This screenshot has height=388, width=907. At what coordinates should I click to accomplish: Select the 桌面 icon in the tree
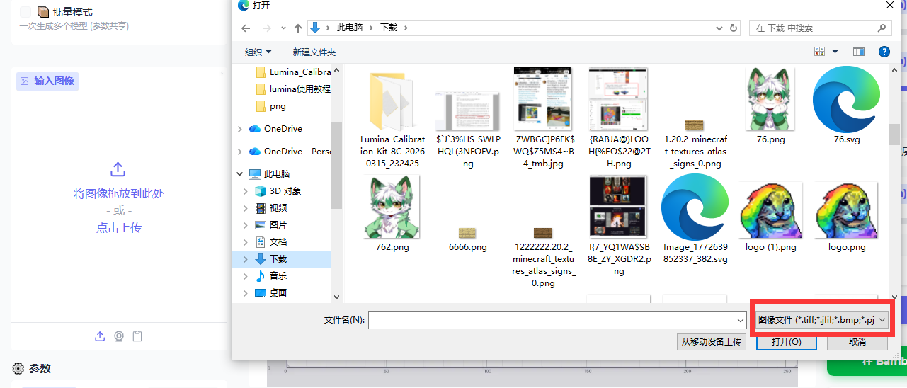point(261,293)
